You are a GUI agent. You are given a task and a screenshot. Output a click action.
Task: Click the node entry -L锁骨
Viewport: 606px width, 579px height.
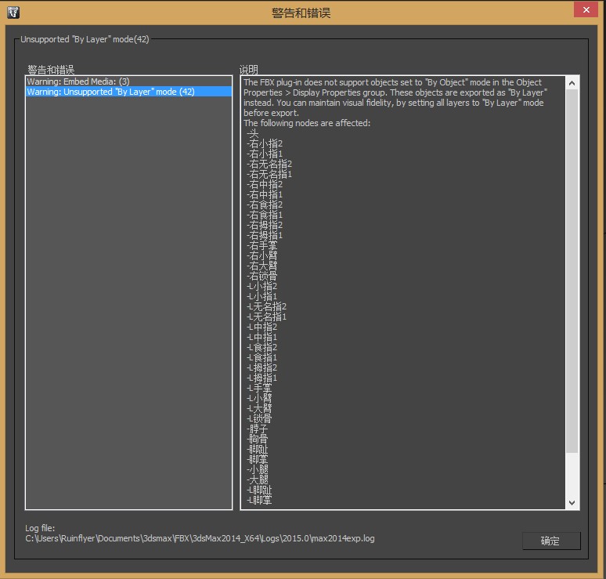pyautogui.click(x=259, y=419)
